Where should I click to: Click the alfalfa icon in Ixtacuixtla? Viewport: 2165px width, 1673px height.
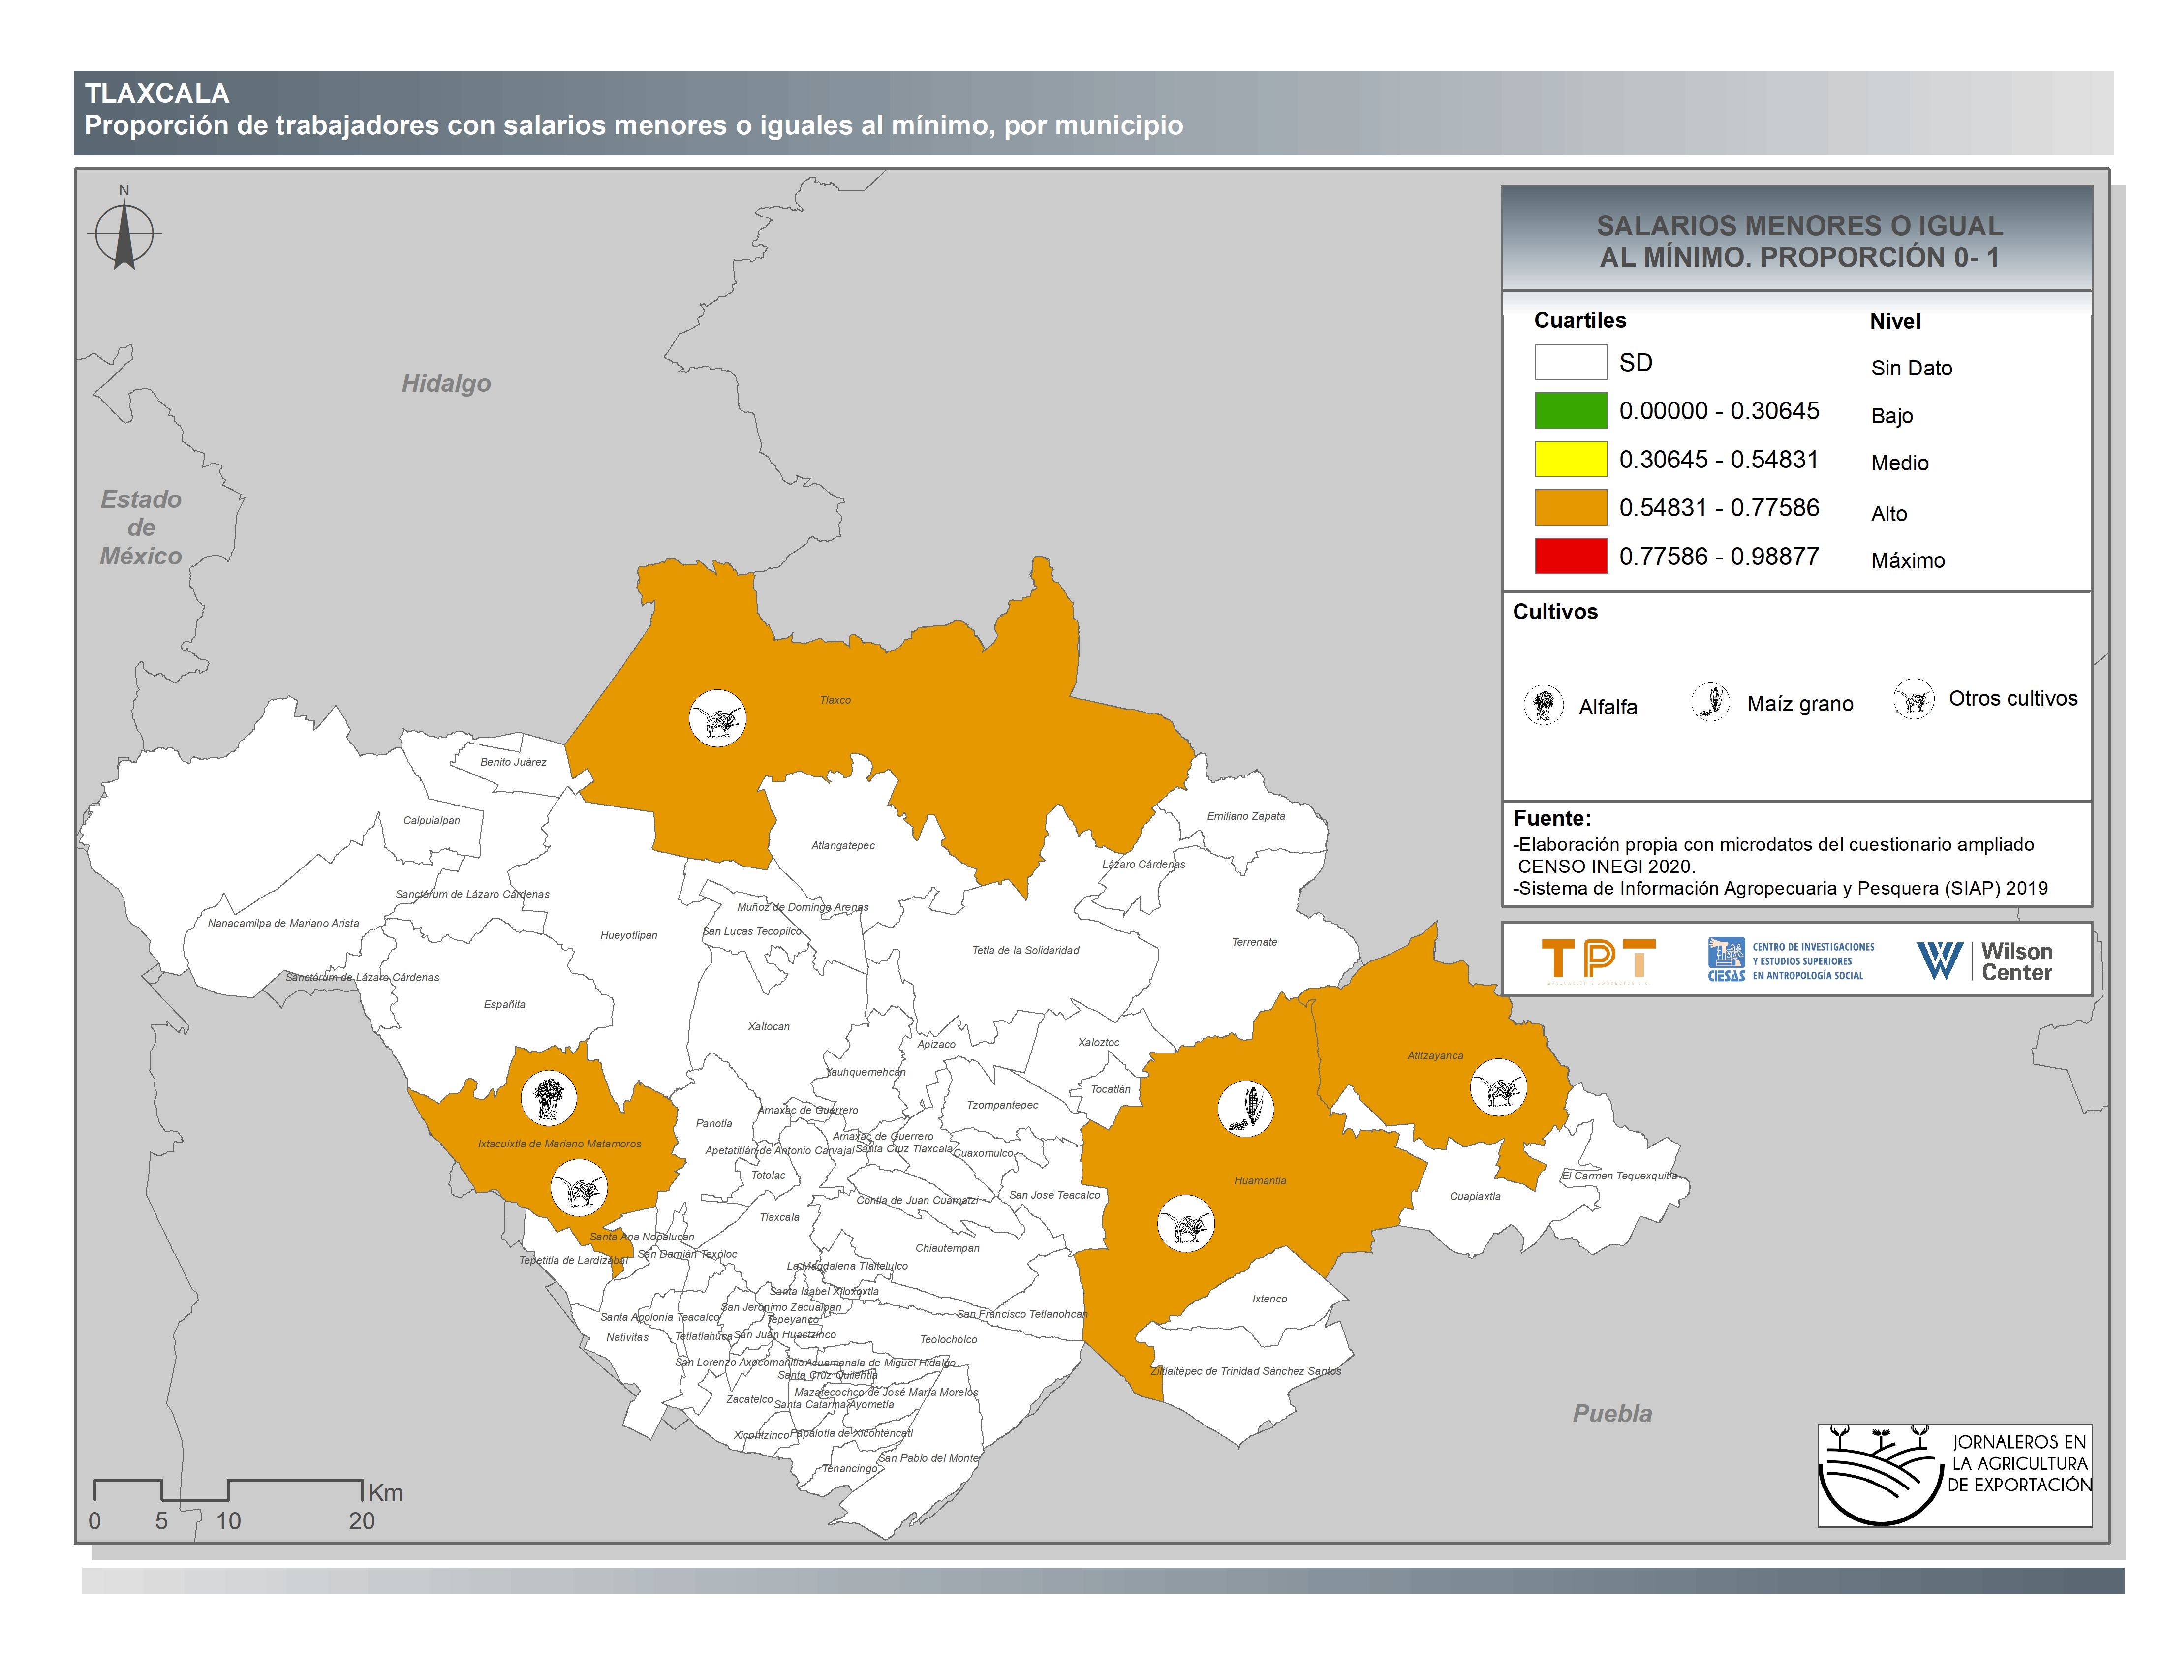pos(549,1098)
